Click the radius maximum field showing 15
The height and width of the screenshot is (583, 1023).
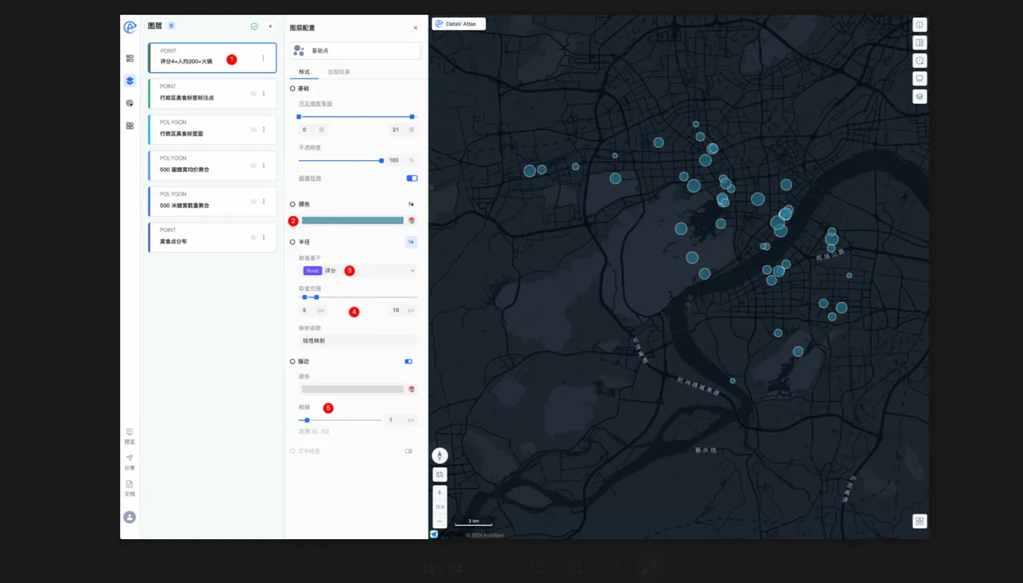pos(403,310)
